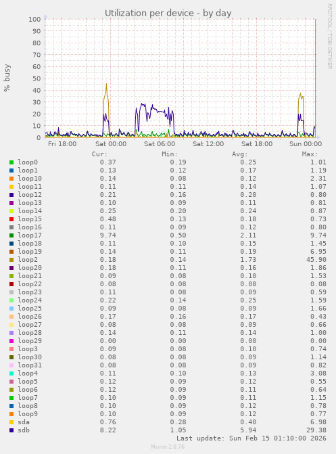The height and width of the screenshot is (454, 336).
Task: Click the sda legend color swatch
Action: [11, 422]
